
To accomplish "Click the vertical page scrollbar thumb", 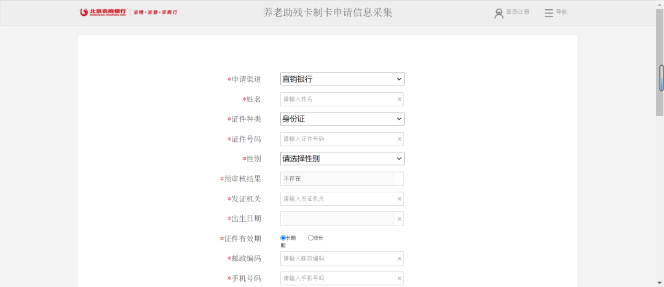I will click(661, 78).
